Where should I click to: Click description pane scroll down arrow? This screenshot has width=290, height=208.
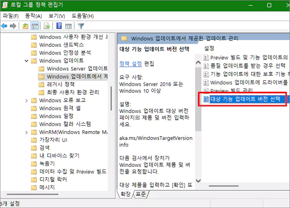(198, 181)
